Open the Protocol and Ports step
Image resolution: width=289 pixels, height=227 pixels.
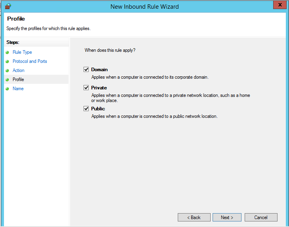click(30, 61)
